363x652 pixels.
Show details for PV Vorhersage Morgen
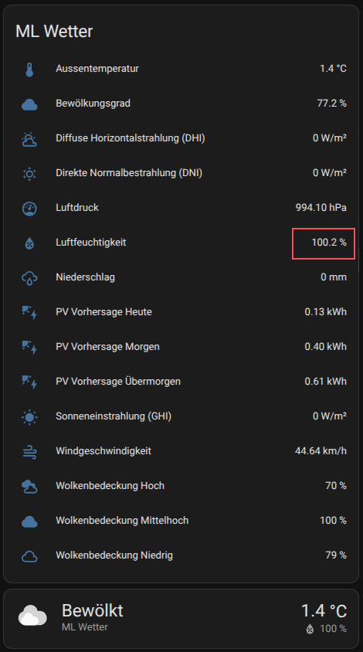coord(181,347)
